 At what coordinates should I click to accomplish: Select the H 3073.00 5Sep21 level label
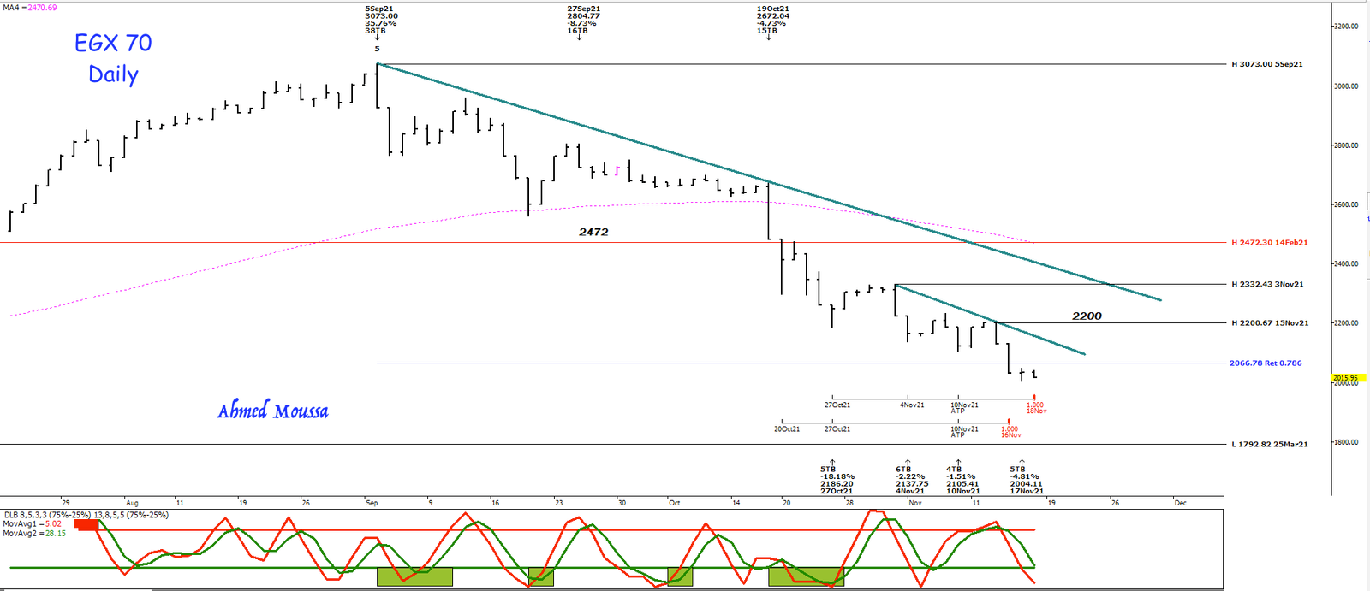pos(1266,64)
